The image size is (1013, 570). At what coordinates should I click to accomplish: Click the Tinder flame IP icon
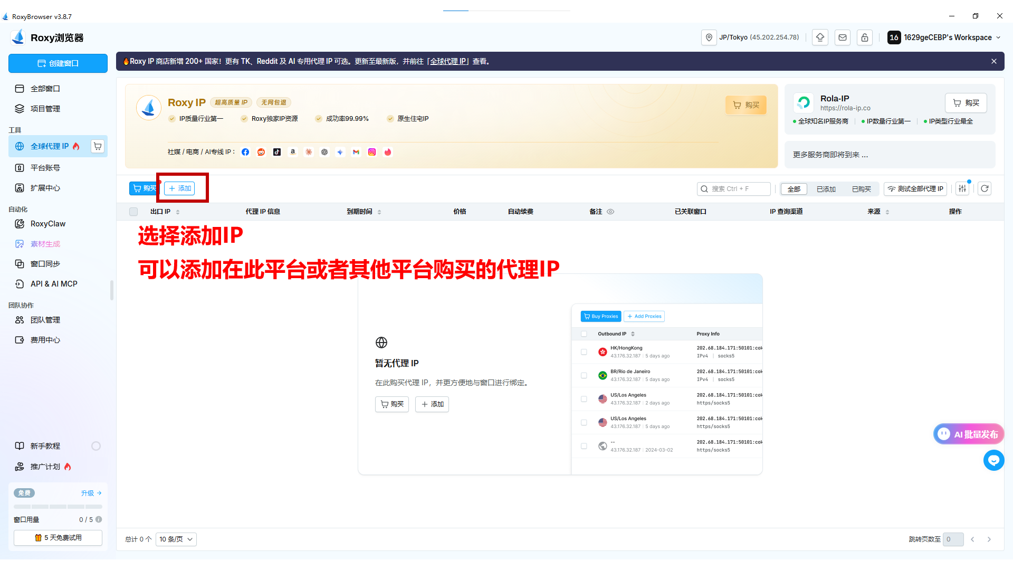(x=388, y=152)
